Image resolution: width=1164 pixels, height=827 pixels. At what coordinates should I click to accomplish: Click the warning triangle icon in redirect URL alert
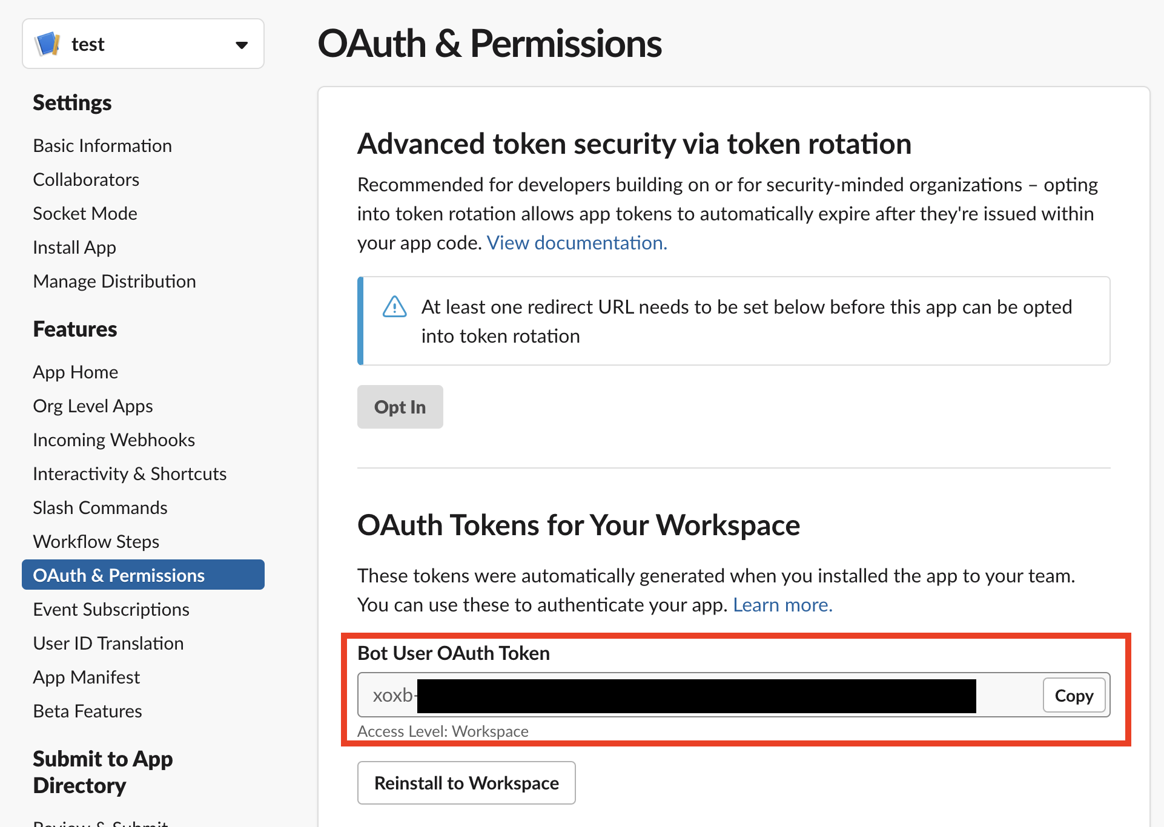(x=394, y=307)
